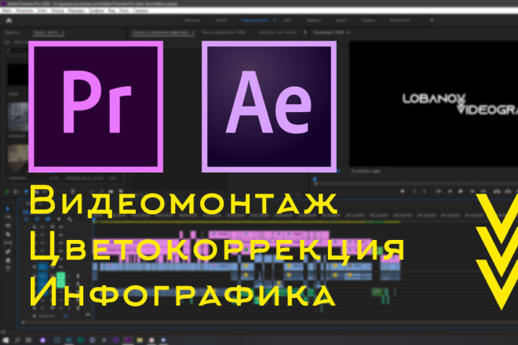This screenshot has height=345, width=518.
Task: Open the Справка menu
Action: tap(140, 10)
